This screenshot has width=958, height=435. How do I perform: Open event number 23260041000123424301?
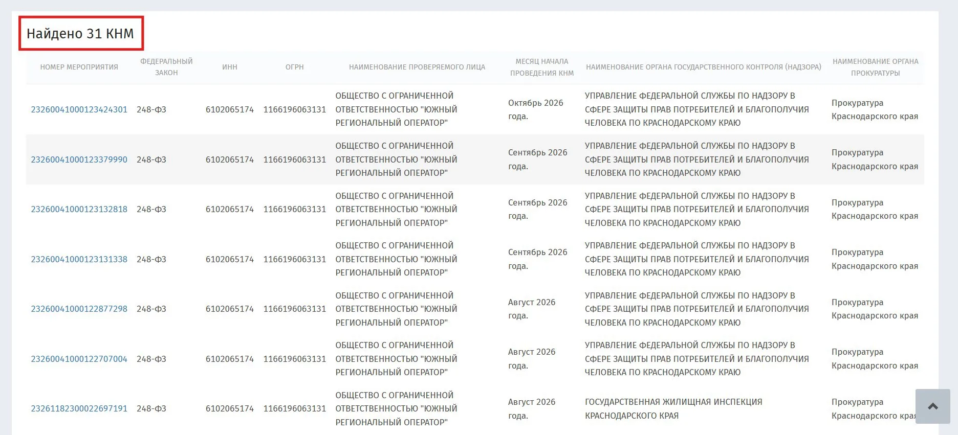coord(79,109)
